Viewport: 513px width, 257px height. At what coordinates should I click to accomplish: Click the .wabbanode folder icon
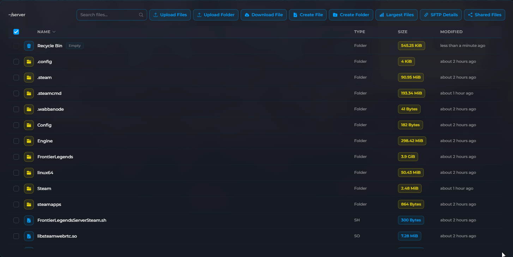tap(29, 109)
